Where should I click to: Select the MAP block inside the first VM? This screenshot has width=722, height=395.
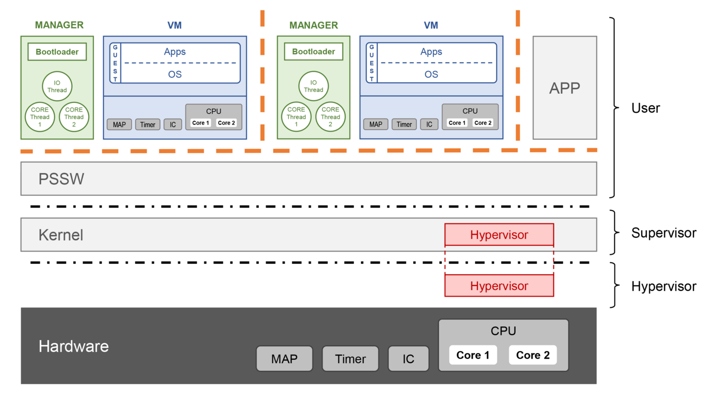click(x=119, y=124)
